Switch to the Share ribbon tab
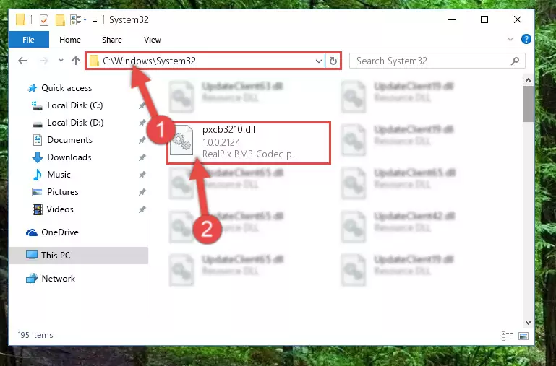Image resolution: width=556 pixels, height=366 pixels. 111,40
